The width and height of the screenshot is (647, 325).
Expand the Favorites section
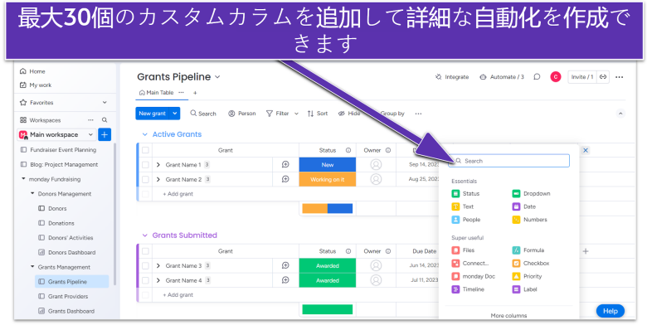[x=105, y=102]
